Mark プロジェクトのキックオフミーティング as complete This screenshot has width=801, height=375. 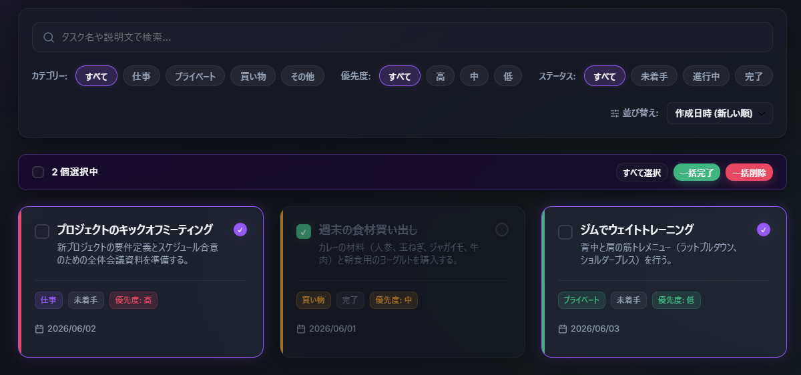pos(42,232)
